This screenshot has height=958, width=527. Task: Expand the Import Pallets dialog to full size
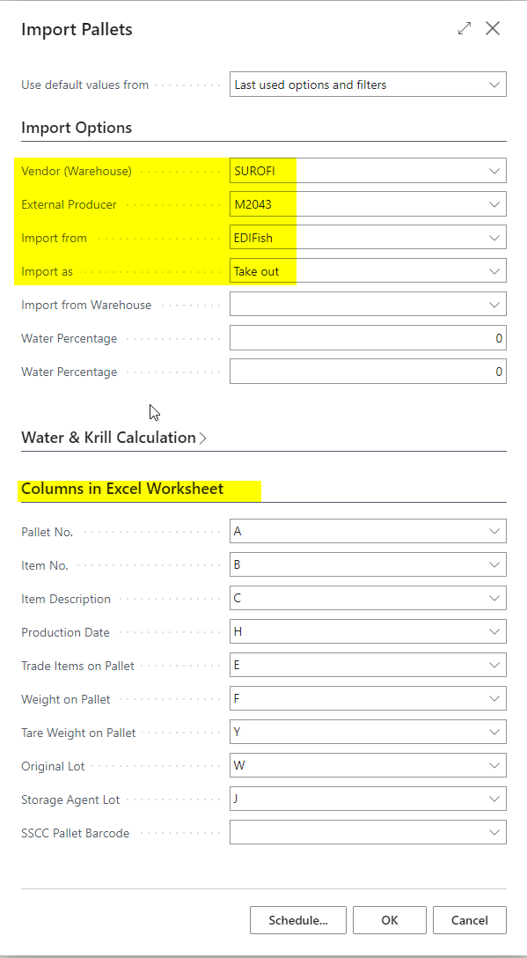click(x=465, y=28)
